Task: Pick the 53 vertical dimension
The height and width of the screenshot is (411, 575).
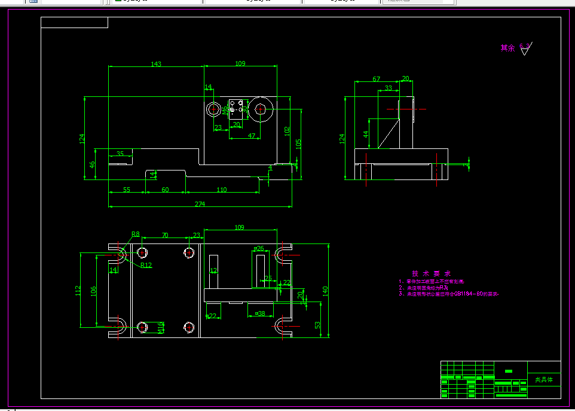Action: tap(317, 325)
